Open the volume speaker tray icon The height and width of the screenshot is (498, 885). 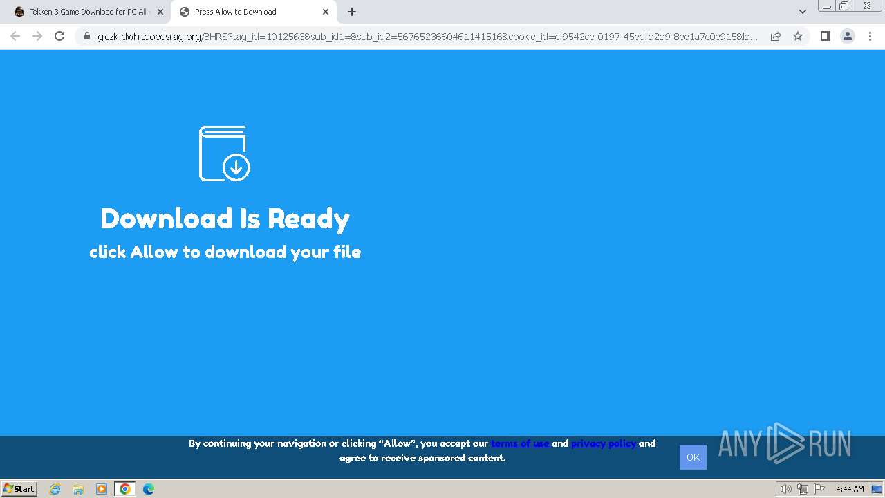[x=785, y=489]
